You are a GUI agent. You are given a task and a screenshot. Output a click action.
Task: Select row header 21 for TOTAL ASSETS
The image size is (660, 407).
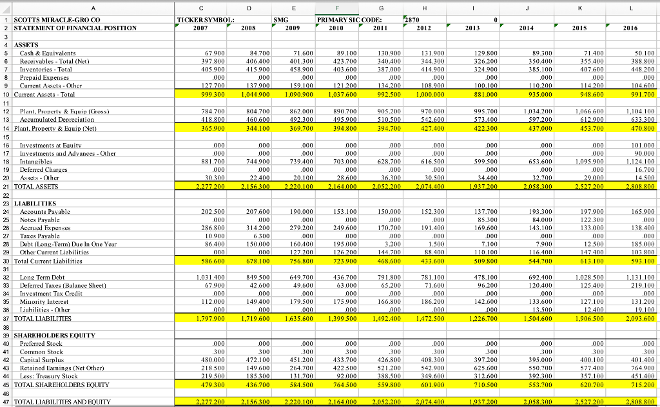coord(6,185)
